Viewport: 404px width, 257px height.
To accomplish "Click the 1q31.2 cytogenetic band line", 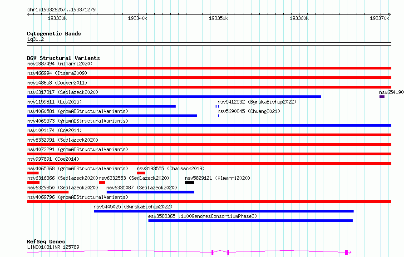I will coord(209,44).
